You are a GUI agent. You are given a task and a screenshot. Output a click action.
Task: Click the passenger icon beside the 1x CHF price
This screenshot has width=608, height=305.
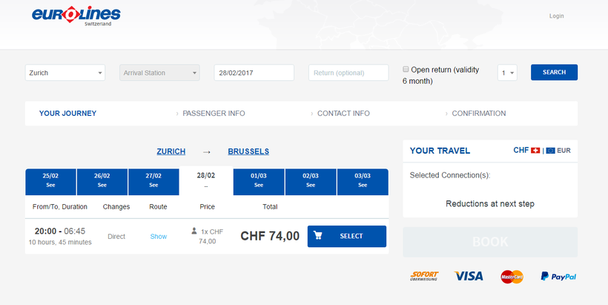coord(194,232)
